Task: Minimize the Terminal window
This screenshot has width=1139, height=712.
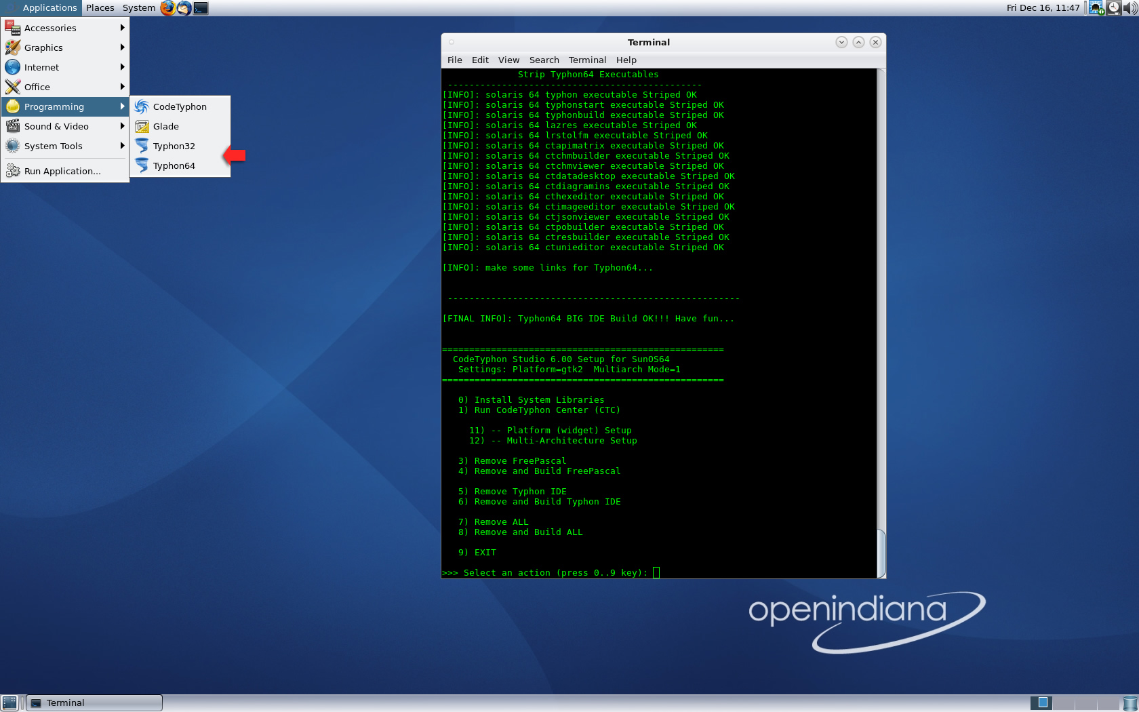Action: click(x=841, y=42)
